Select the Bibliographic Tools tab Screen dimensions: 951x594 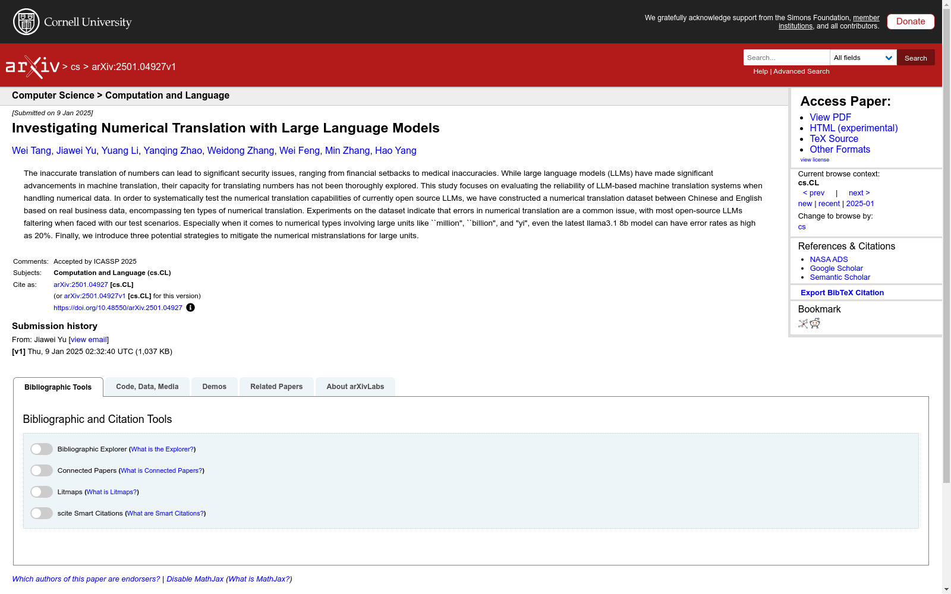(58, 387)
